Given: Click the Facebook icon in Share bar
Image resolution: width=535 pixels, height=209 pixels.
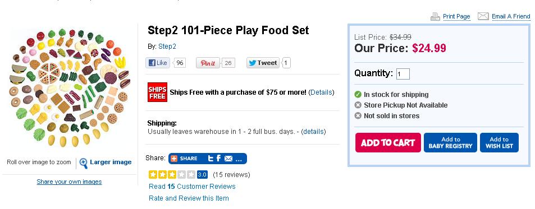Looking at the screenshot, I should pyautogui.click(x=218, y=158).
